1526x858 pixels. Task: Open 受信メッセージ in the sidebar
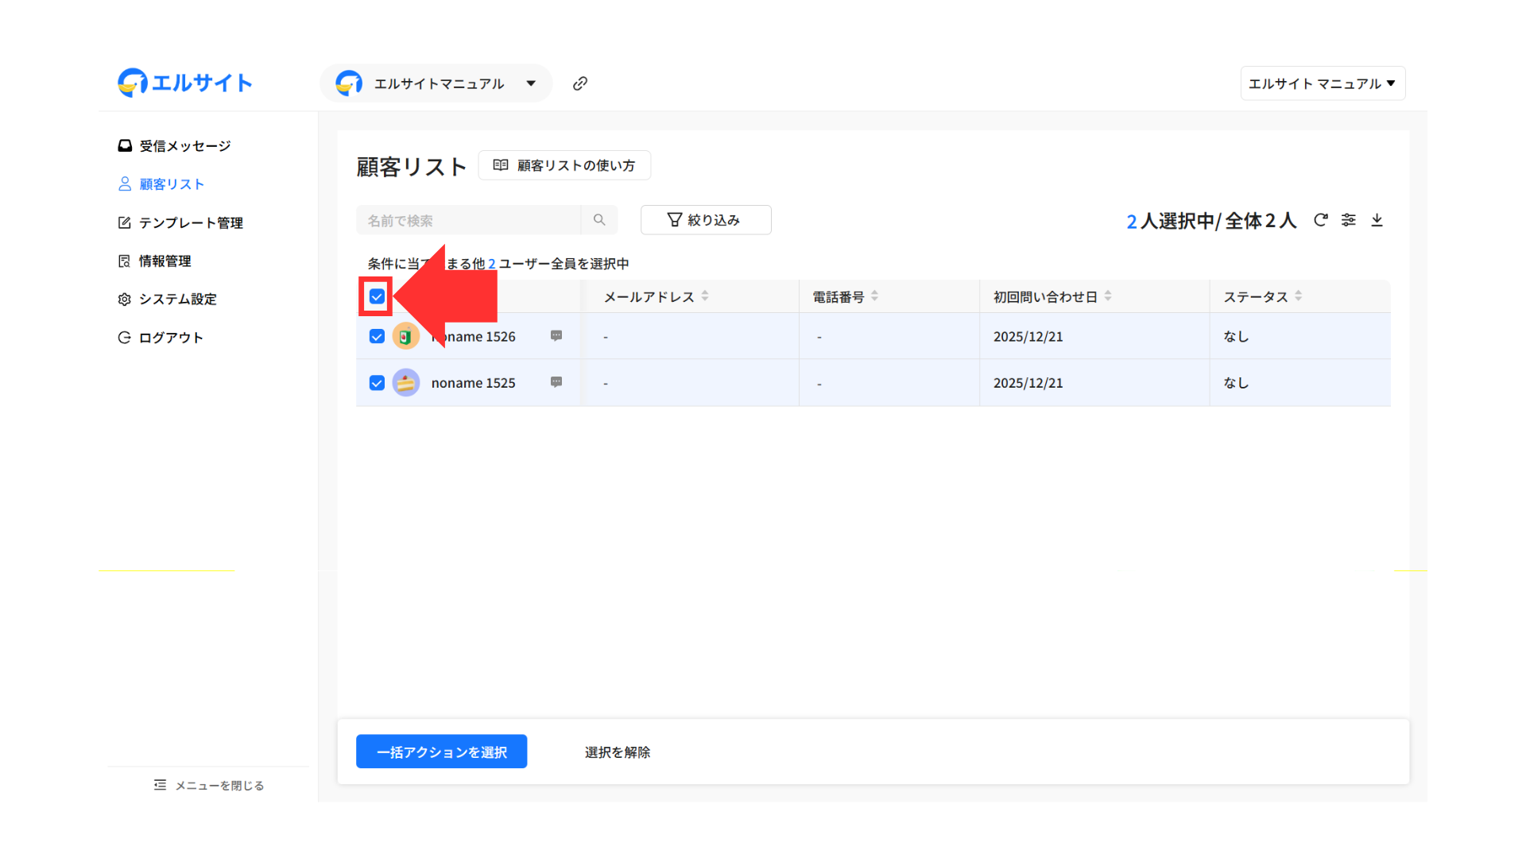coord(184,146)
